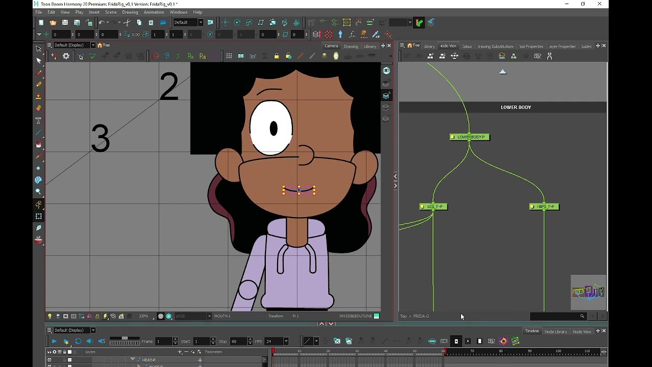Click the FRIDA-G breadcrumb in Node View
This screenshot has width=652, height=367.
(421, 316)
